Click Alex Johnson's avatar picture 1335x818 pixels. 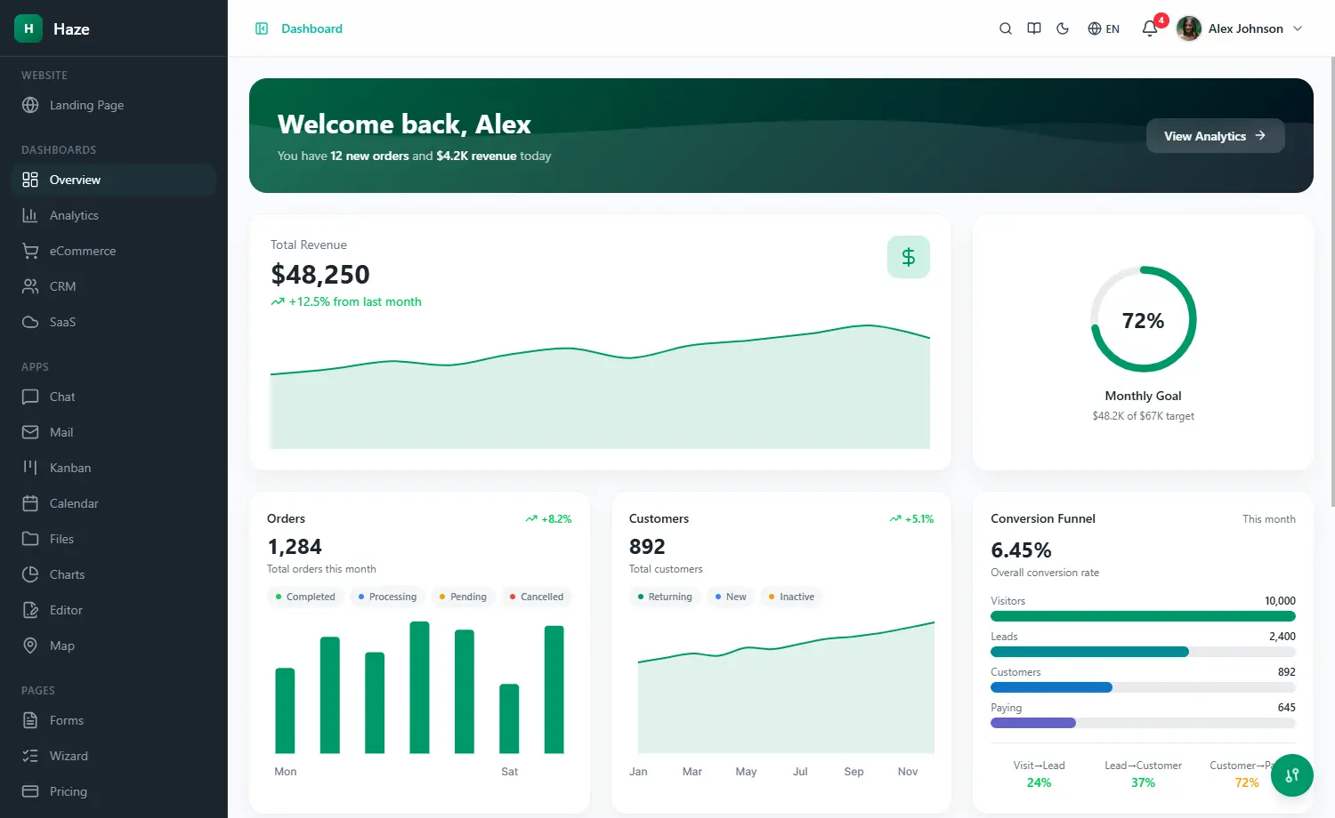(x=1189, y=28)
